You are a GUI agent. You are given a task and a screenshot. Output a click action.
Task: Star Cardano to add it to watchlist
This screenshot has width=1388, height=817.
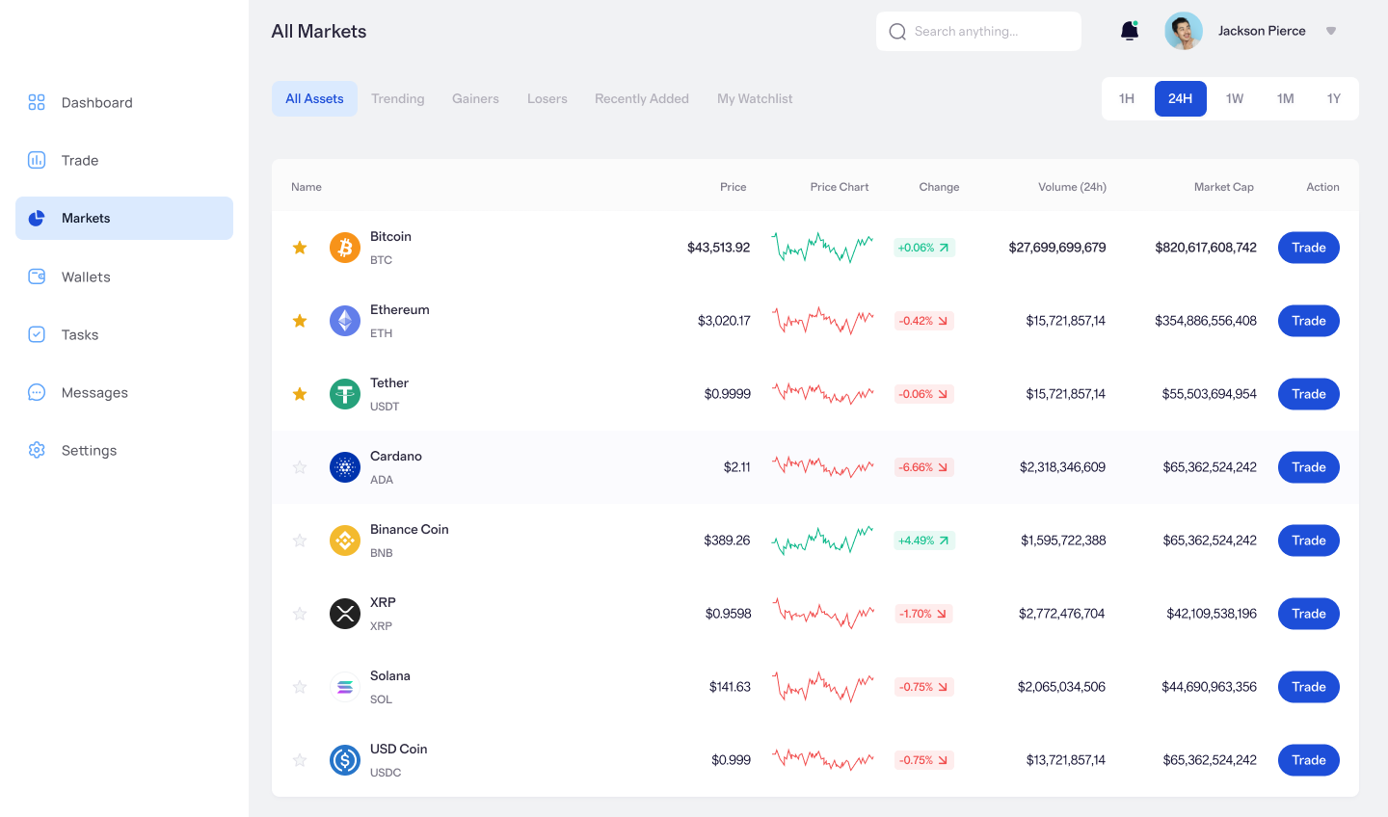[x=299, y=467]
